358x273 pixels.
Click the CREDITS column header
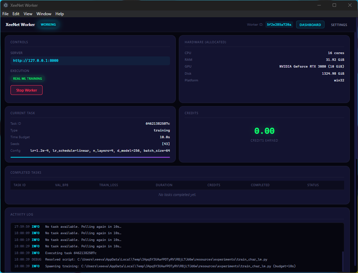pyautogui.click(x=214, y=185)
